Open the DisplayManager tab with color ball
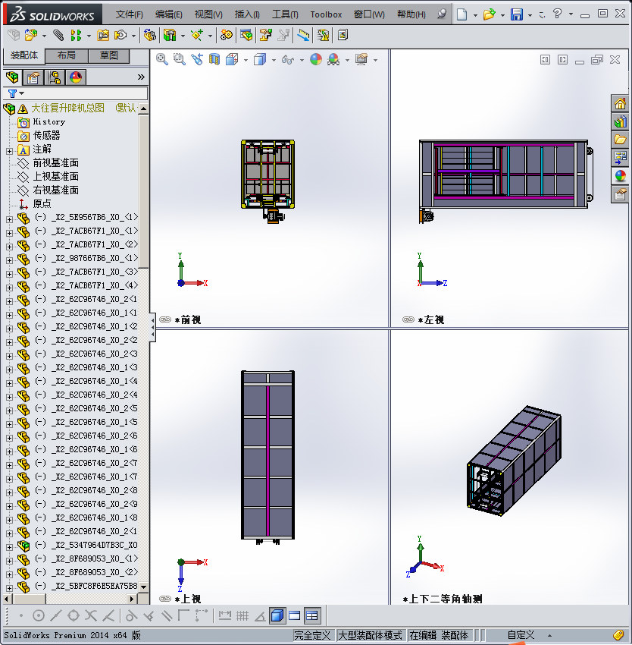 [x=76, y=77]
